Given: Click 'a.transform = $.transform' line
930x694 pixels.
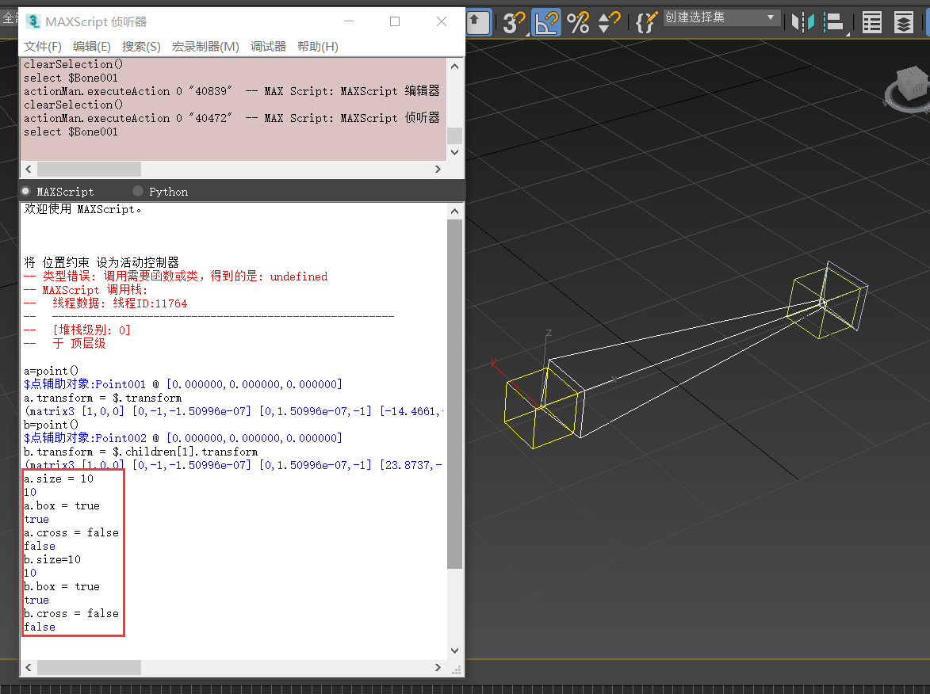Looking at the screenshot, I should tap(102, 398).
